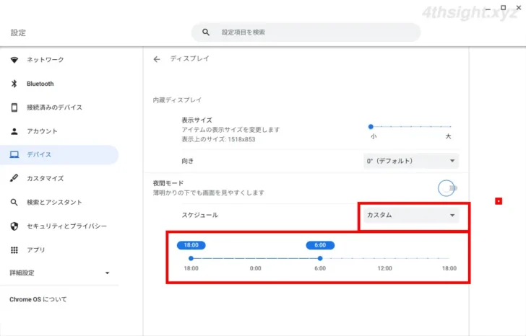Open 検索とアシスタント section
The image size is (526, 336).
coord(59,202)
